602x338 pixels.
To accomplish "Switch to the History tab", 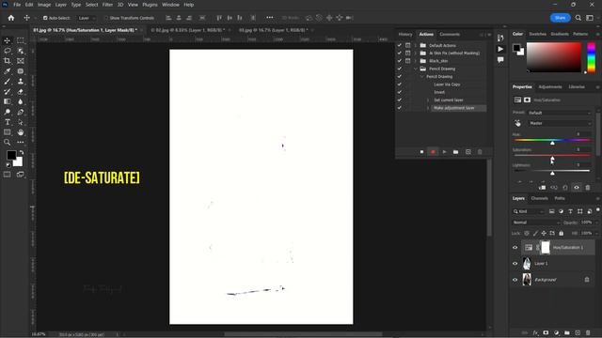I will point(405,34).
